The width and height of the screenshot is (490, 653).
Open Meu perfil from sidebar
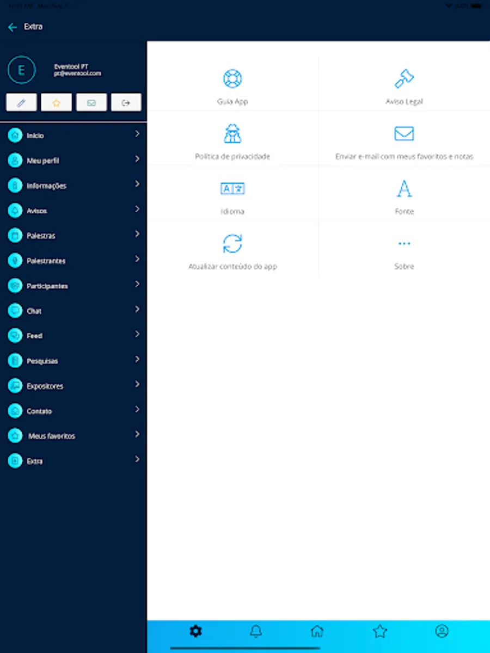[x=73, y=161]
